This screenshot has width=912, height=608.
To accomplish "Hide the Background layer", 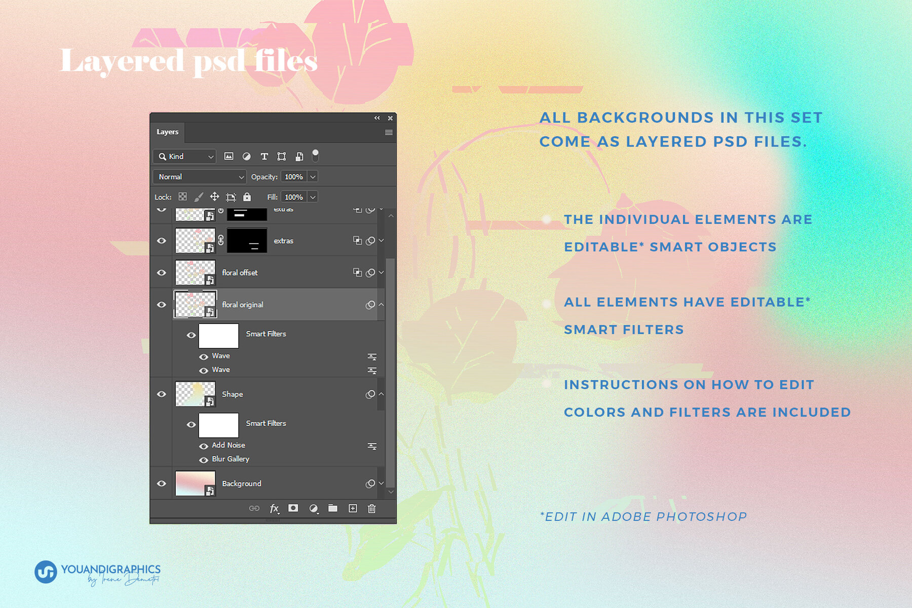I will [161, 483].
